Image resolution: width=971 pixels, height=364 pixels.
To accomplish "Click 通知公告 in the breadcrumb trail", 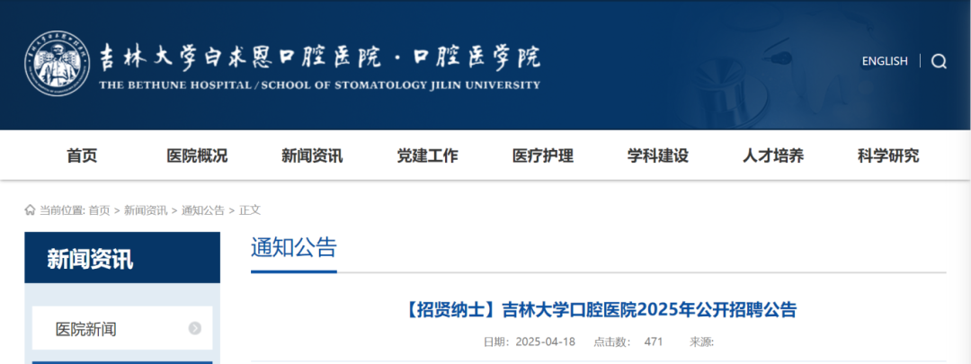I will [x=203, y=210].
